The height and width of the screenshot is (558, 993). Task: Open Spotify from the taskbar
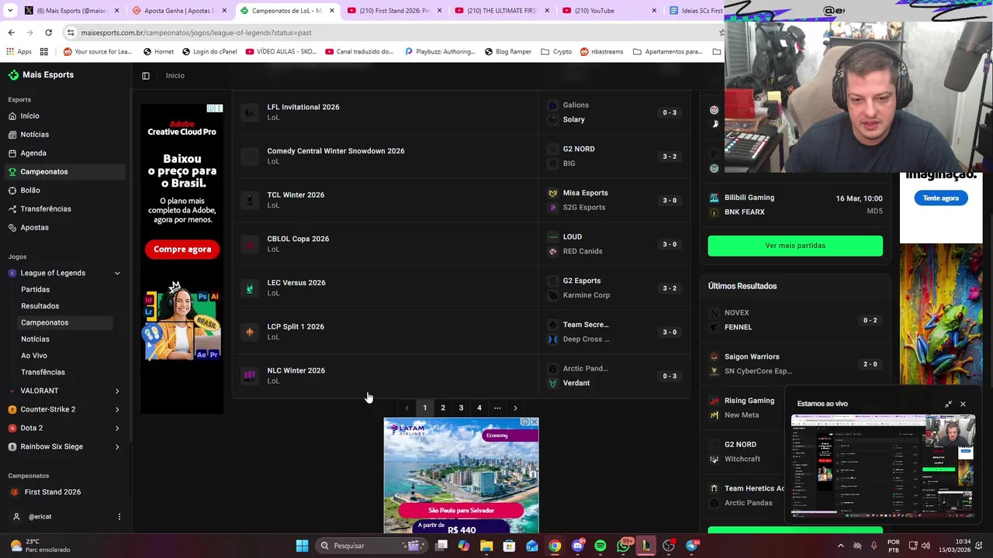point(600,546)
